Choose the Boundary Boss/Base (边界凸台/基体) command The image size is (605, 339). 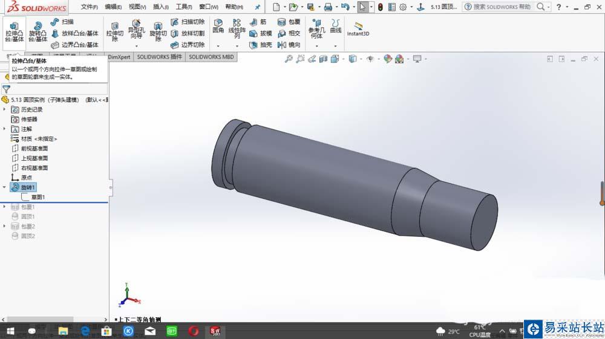pyautogui.click(x=75, y=45)
